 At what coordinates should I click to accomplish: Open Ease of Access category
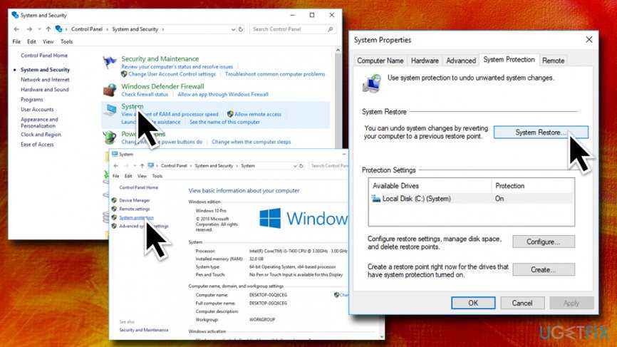[37, 145]
